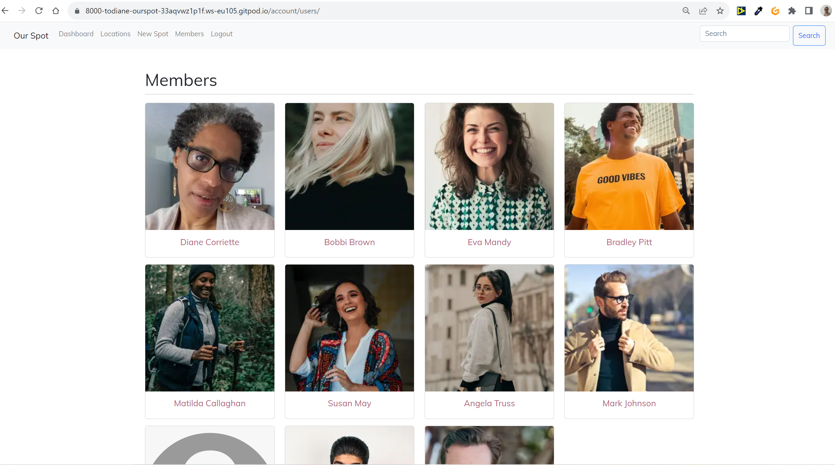Go to Locations in navbar

[115, 34]
